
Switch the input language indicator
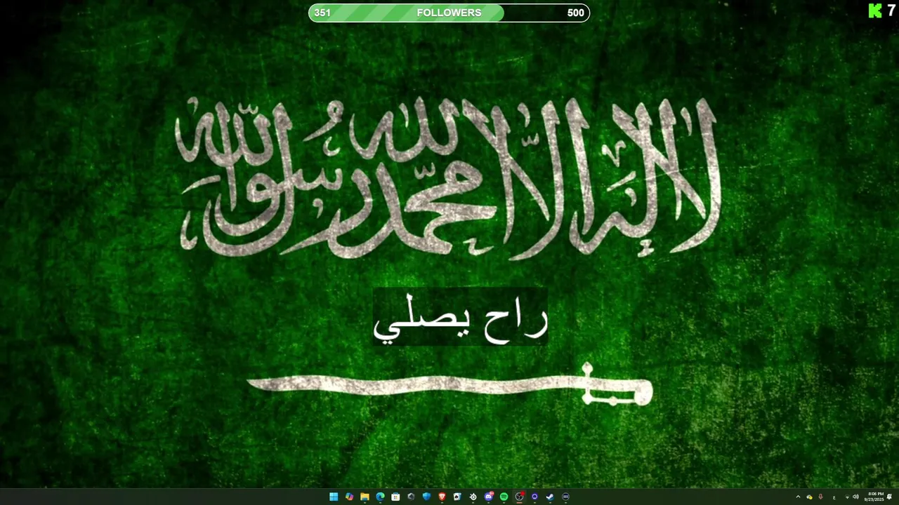click(834, 497)
